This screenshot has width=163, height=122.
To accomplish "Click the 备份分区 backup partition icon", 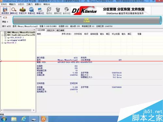I will (67, 10).
